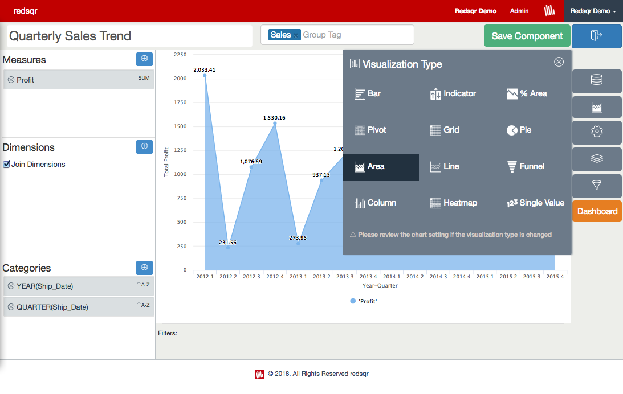Image resolution: width=623 pixels, height=394 pixels.
Task: Click the redsqr bars logo in header
Action: [x=549, y=11]
